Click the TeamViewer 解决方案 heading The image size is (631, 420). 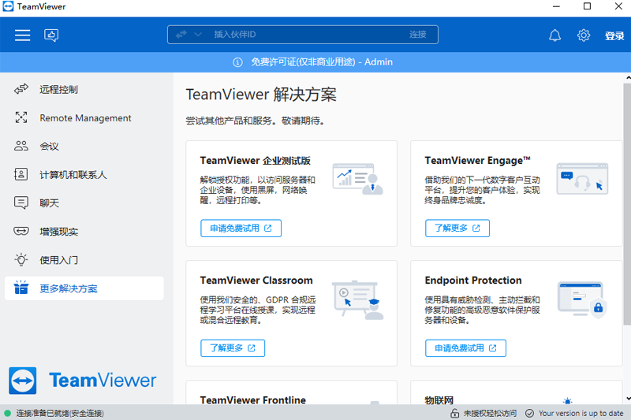pyautogui.click(x=261, y=95)
